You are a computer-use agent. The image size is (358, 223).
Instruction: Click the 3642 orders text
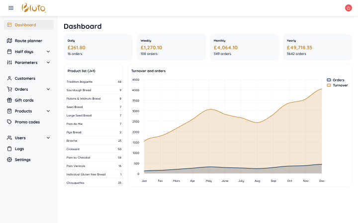pyautogui.click(x=296, y=54)
